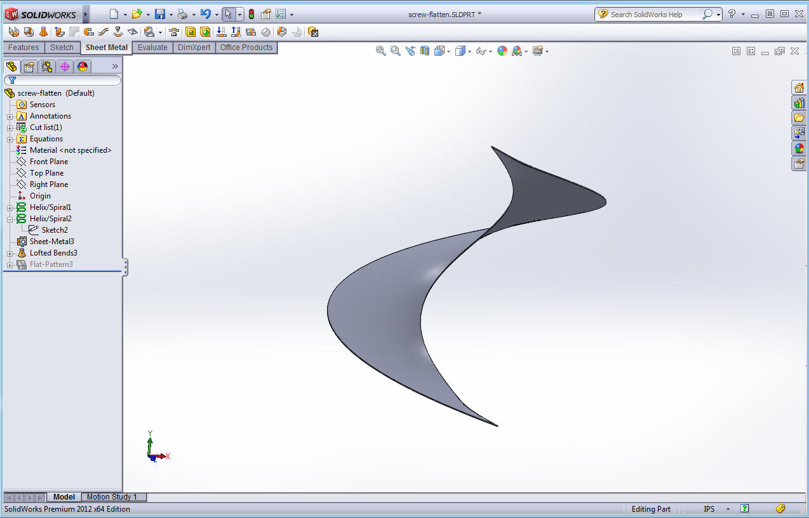Screen dimensions: 809x518
Task: Expand the Flat-Pattern3 feature node
Action: (x=10, y=264)
